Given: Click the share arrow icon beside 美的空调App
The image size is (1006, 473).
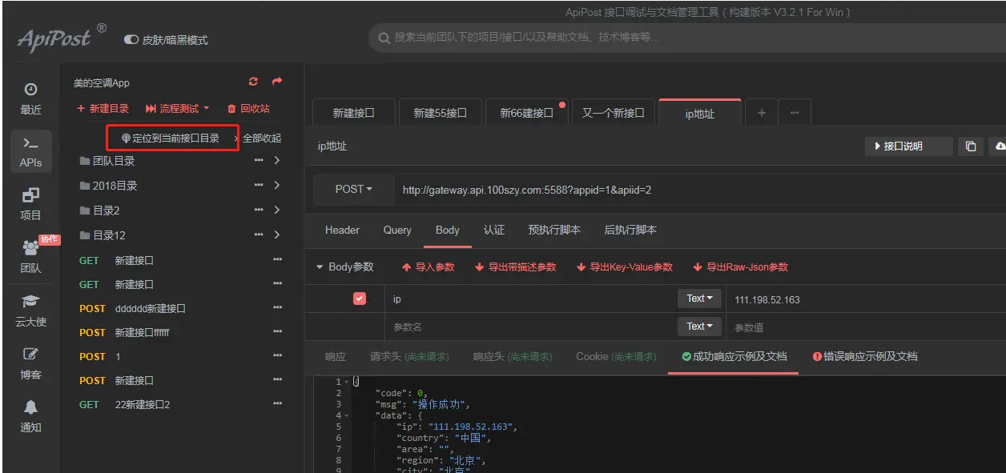Looking at the screenshot, I should pos(277,82).
